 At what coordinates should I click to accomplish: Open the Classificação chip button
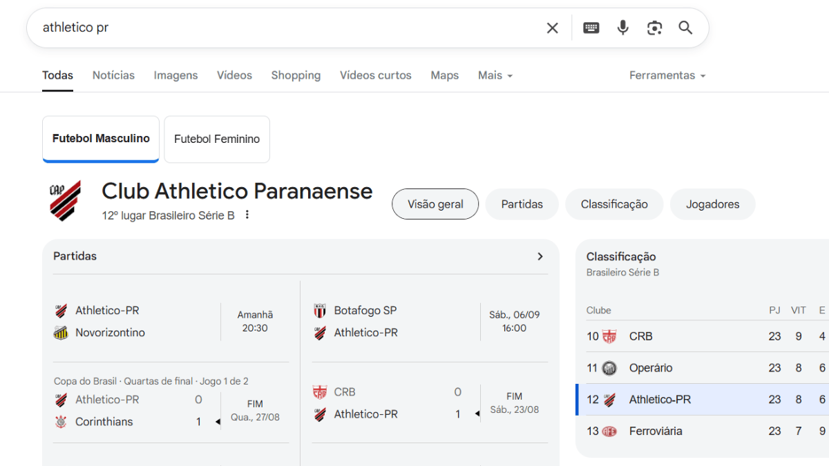pos(613,204)
